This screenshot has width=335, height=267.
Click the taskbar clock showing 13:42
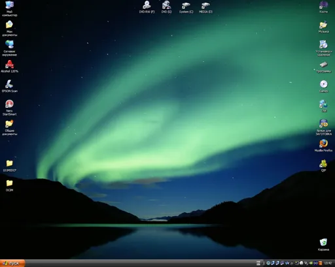(328, 263)
